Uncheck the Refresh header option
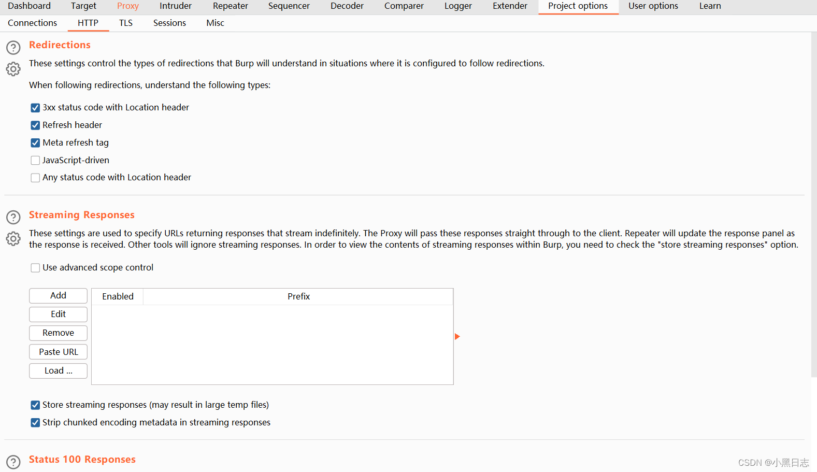 click(x=35, y=125)
